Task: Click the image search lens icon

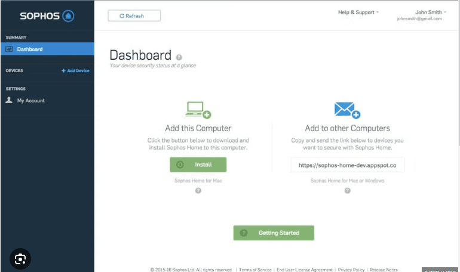Action: [20, 259]
